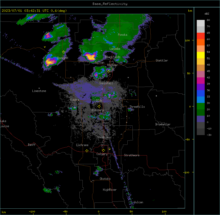Click the RockyMH label
The width and height of the screenshot is (220, 215).
[63, 58]
